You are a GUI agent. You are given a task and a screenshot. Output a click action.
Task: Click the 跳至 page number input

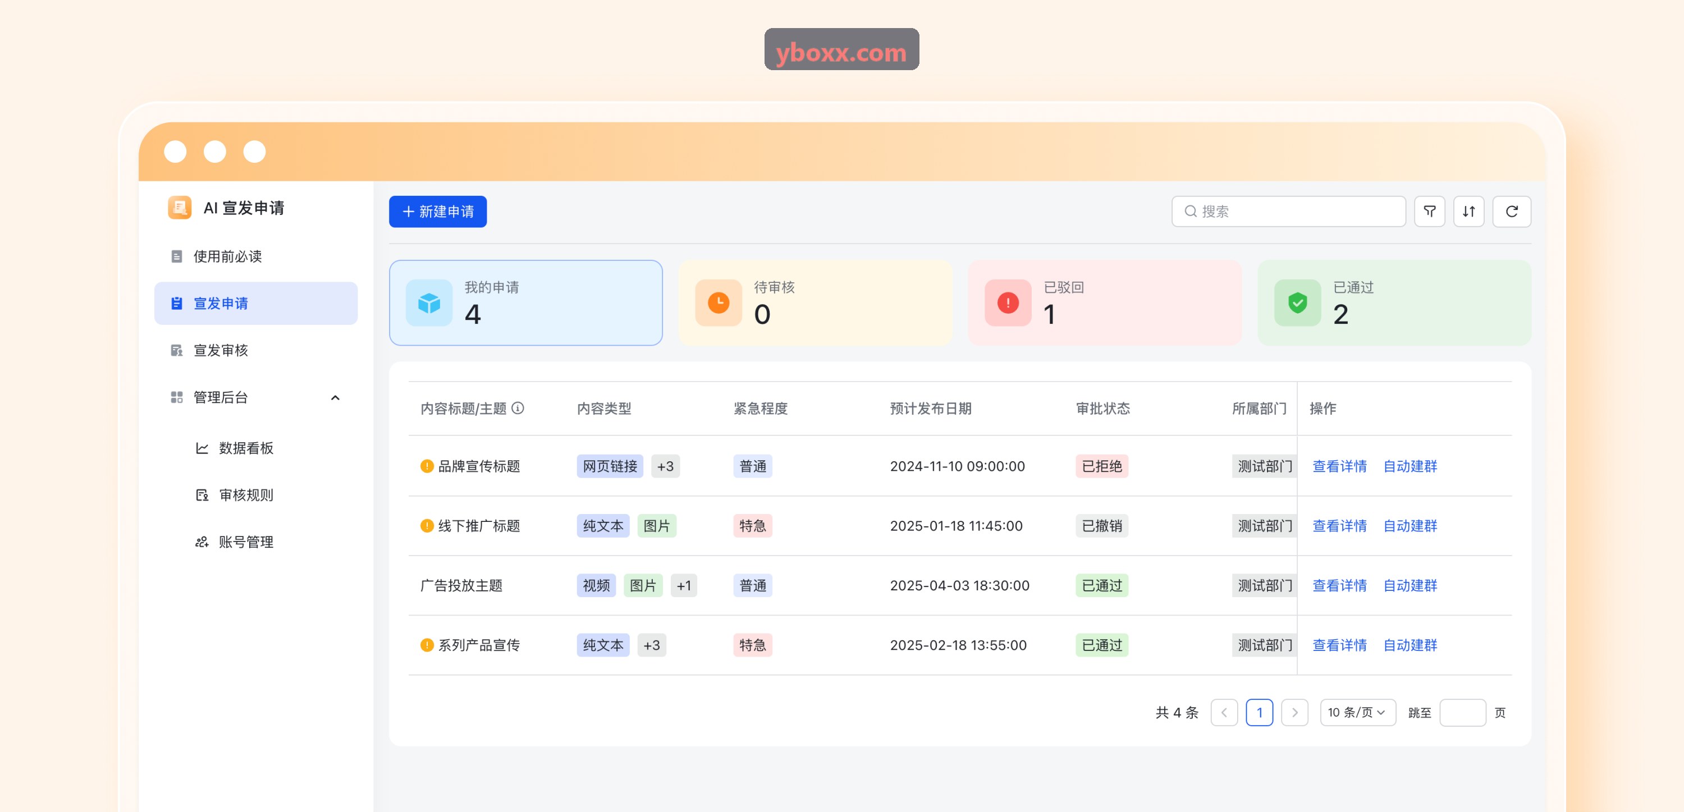point(1462,712)
